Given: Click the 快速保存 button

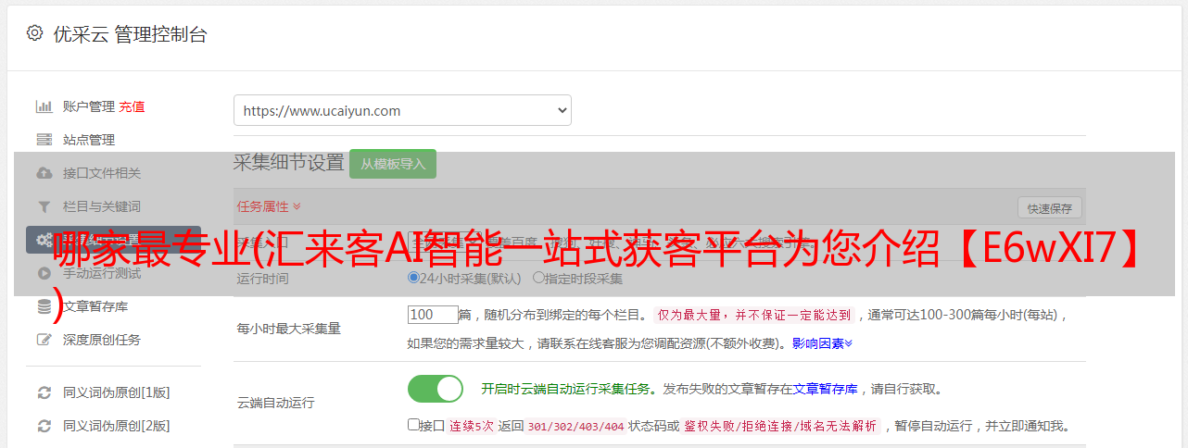Looking at the screenshot, I should 1049,208.
